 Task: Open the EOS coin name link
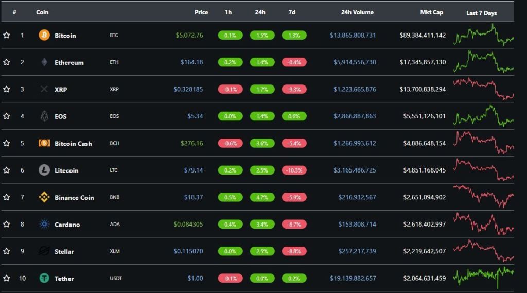point(61,116)
